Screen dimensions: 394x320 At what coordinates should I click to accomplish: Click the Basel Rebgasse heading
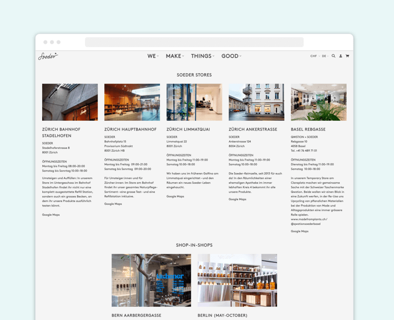(308, 129)
